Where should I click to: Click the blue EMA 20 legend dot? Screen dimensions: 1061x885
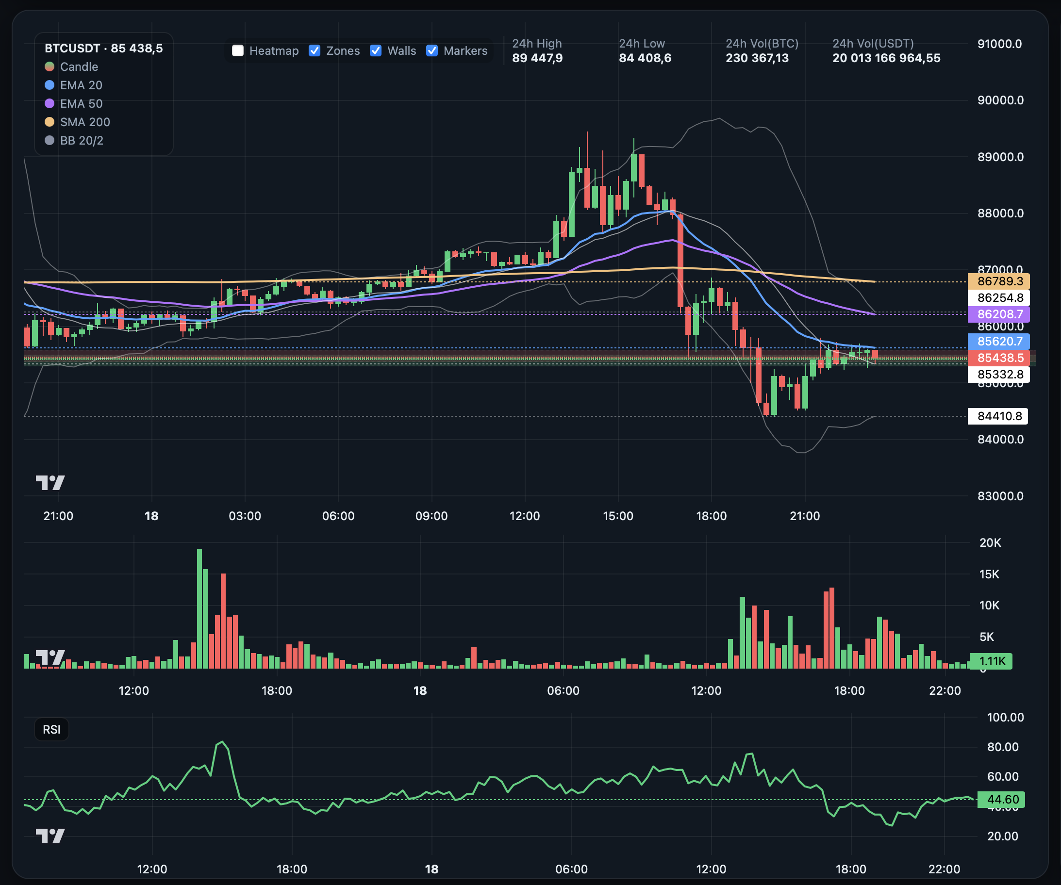(50, 85)
